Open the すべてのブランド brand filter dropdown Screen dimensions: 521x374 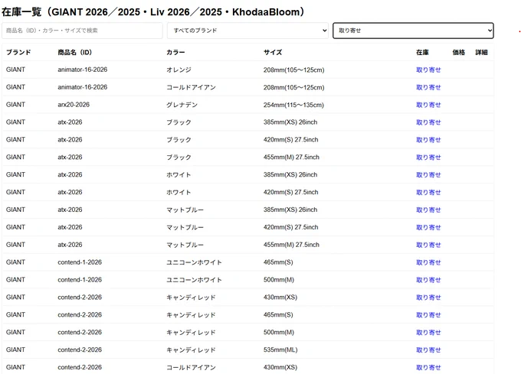pyautogui.click(x=247, y=31)
